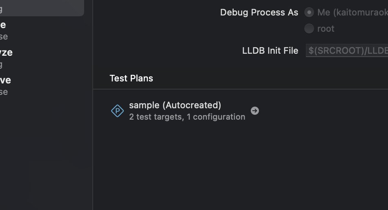This screenshot has height=210, width=388.
Task: Click the Release subtitle under Profile
Action: click(x=4, y=37)
